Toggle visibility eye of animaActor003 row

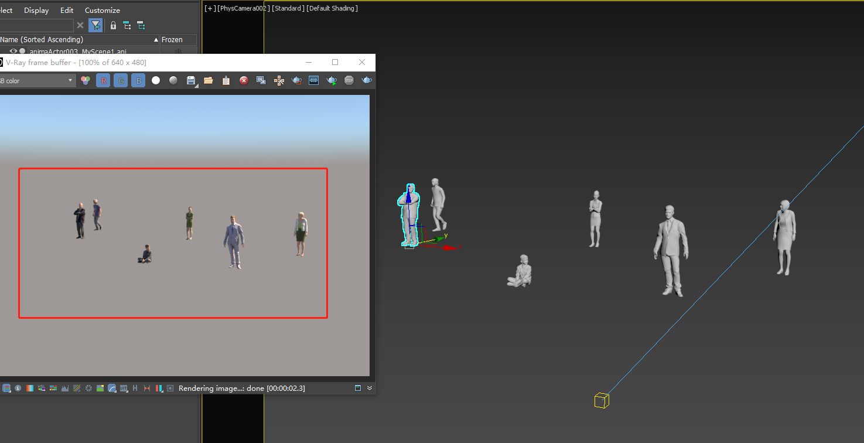(x=13, y=51)
